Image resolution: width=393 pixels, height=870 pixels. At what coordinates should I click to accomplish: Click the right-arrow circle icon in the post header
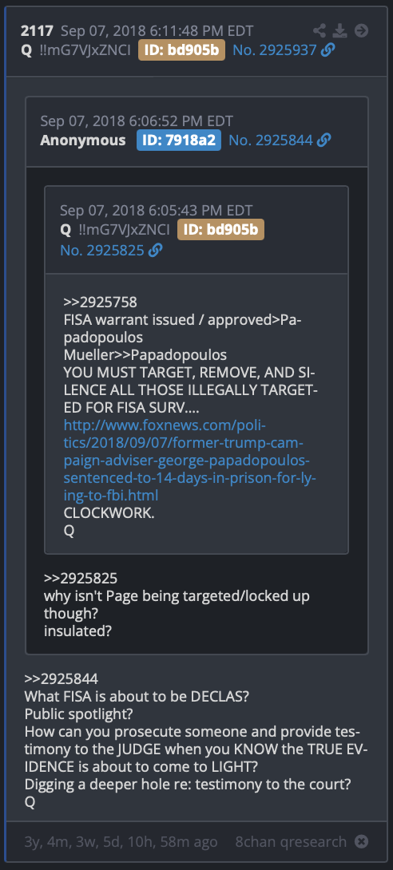tap(361, 30)
